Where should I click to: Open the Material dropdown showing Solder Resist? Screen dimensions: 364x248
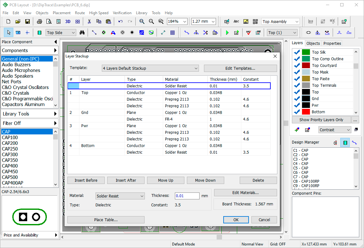coord(120,196)
